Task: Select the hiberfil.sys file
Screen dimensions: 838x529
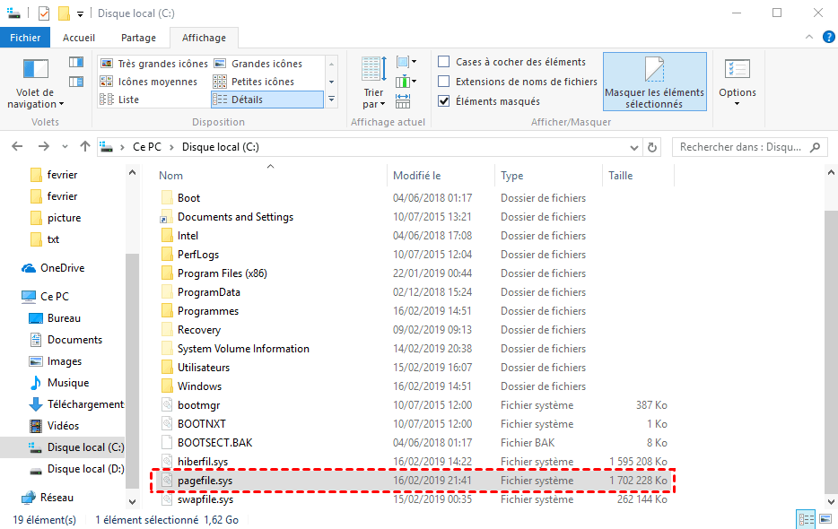Action: (203, 461)
